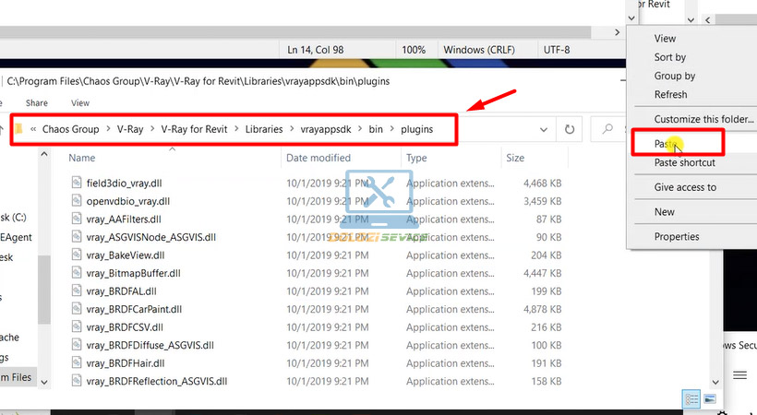This screenshot has height=415, width=757.
Task: Click the search magnifier icon
Action: pos(607,130)
